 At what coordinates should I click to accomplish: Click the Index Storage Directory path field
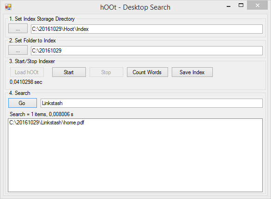(x=147, y=29)
